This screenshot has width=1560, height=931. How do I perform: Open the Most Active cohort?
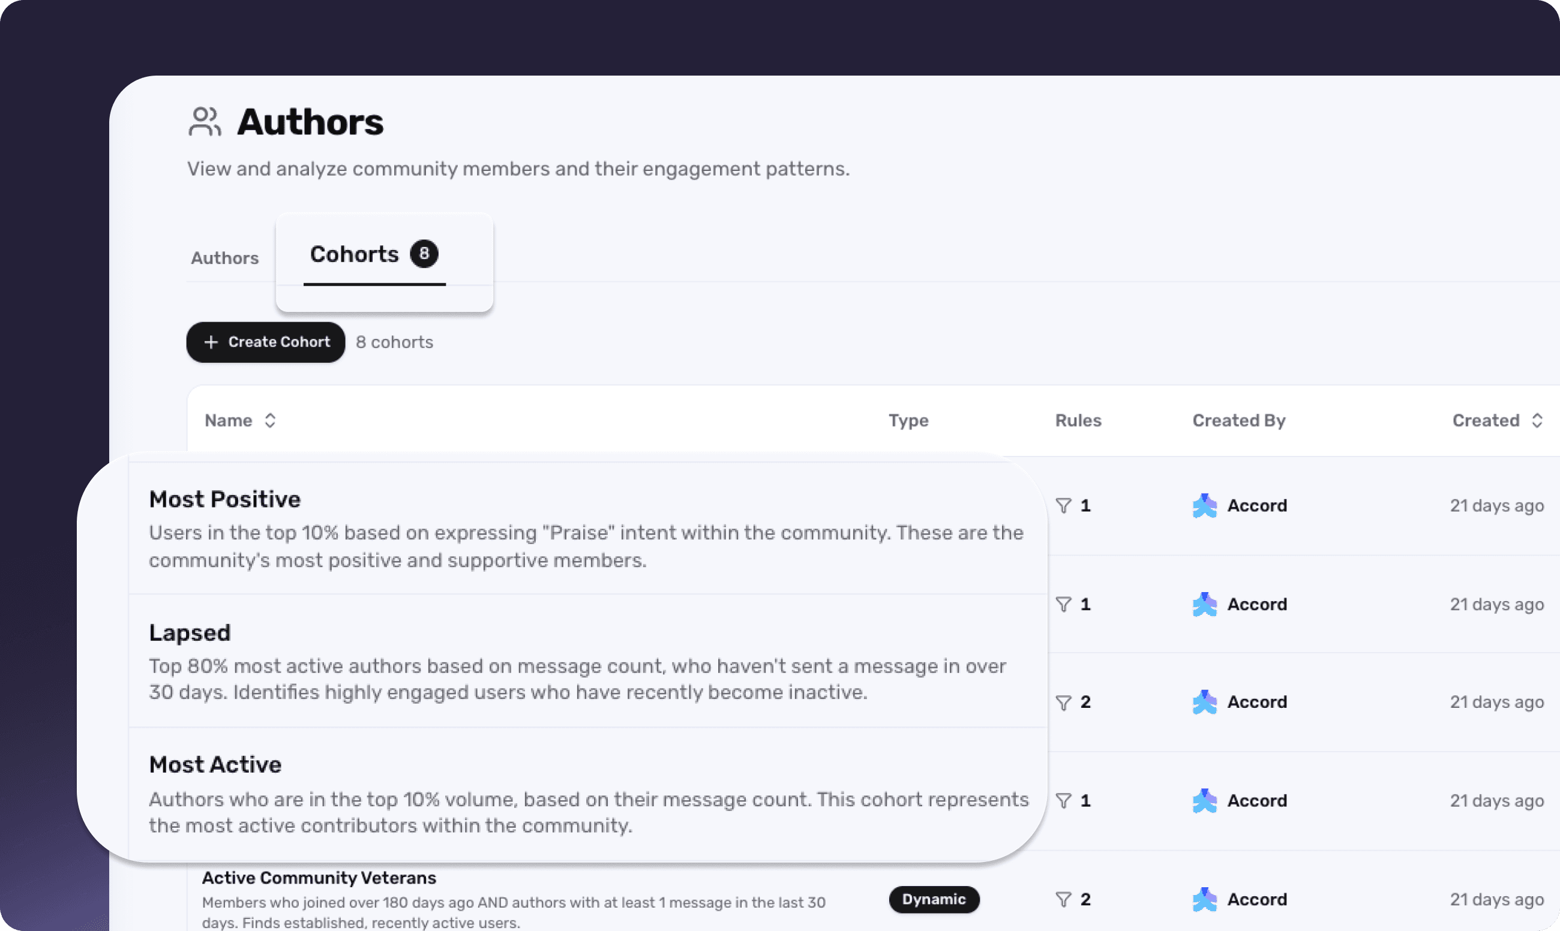(x=215, y=765)
